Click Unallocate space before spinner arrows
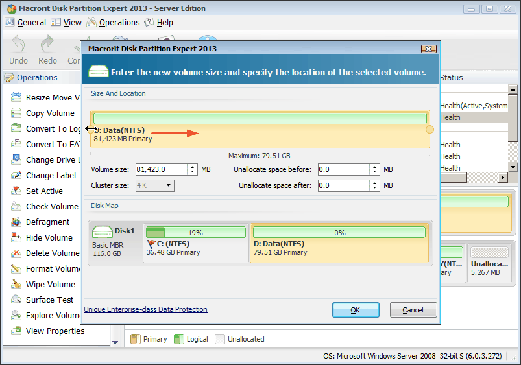The height and width of the screenshot is (365, 521). tap(374, 169)
